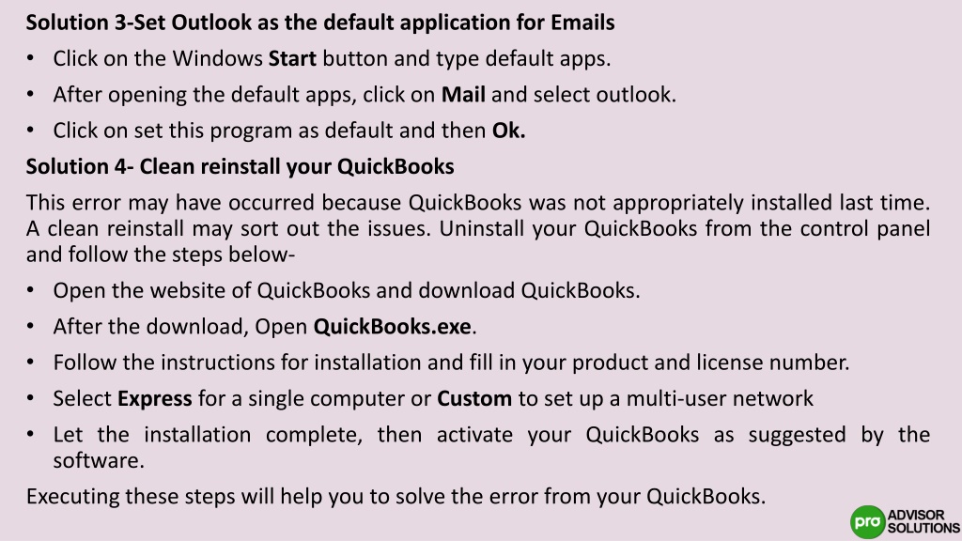The image size is (962, 541).
Task: Click the 'product and license number' text
Action: click(710, 363)
